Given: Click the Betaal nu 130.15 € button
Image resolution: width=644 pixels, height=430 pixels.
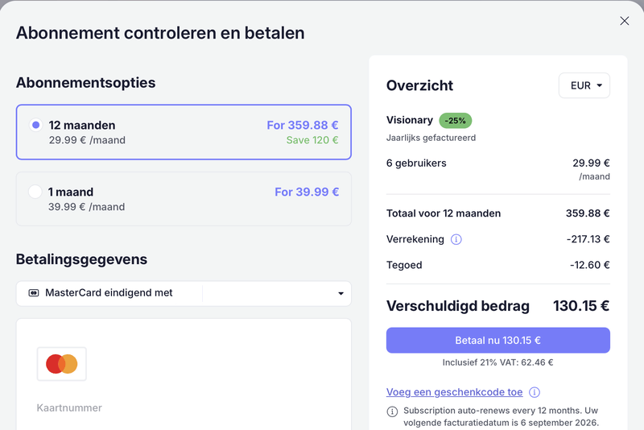Looking at the screenshot, I should pos(497,341).
